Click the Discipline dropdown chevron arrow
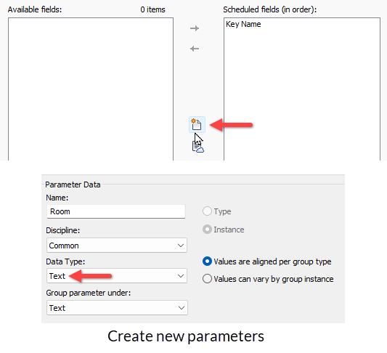The width and height of the screenshot is (387, 353). (x=181, y=246)
